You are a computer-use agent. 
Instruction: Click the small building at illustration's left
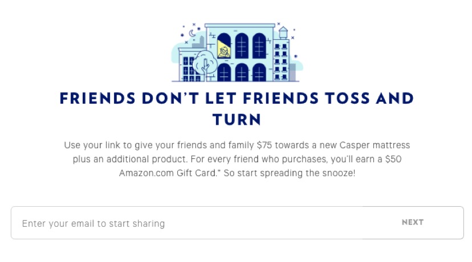click(x=190, y=65)
